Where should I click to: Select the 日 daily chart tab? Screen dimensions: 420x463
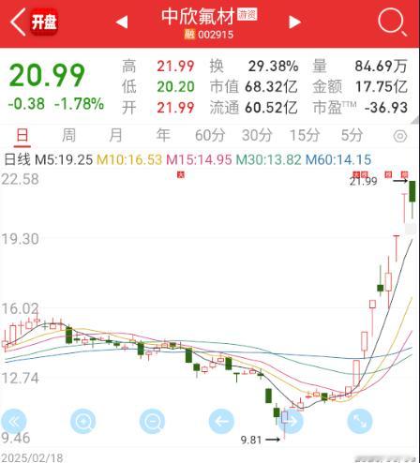[x=22, y=136]
